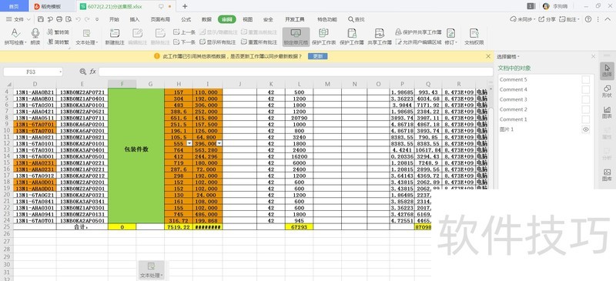Screen dimensions: 616x281
Task: Open the cell name box dropdown arrow
Action: [61, 72]
